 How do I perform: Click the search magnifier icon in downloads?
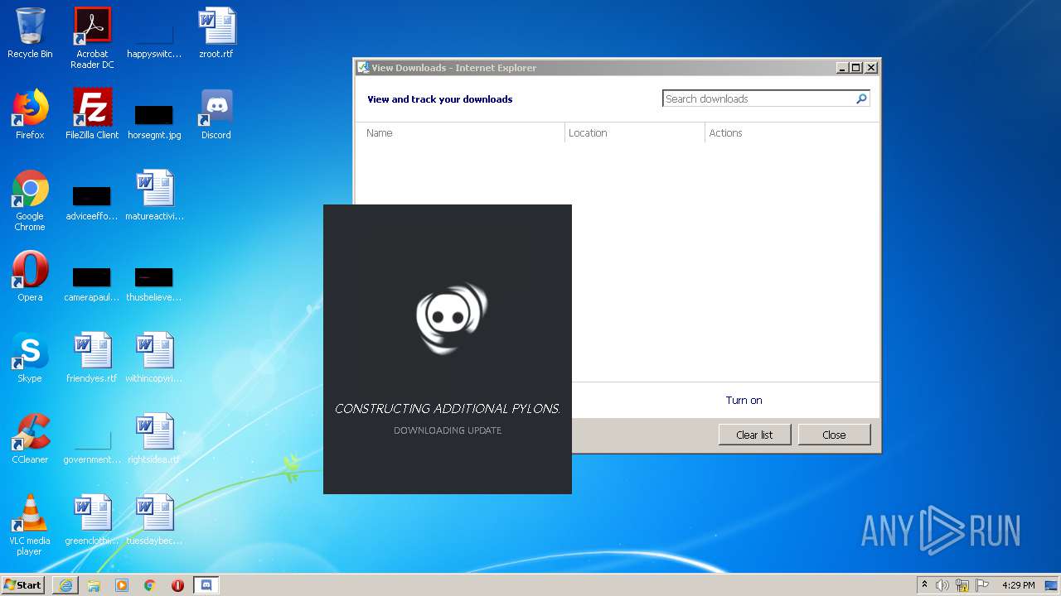(861, 99)
